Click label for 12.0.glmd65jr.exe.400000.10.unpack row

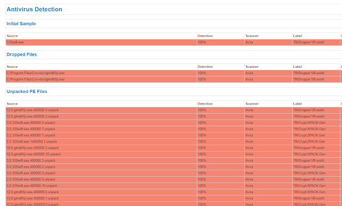click(x=316, y=154)
